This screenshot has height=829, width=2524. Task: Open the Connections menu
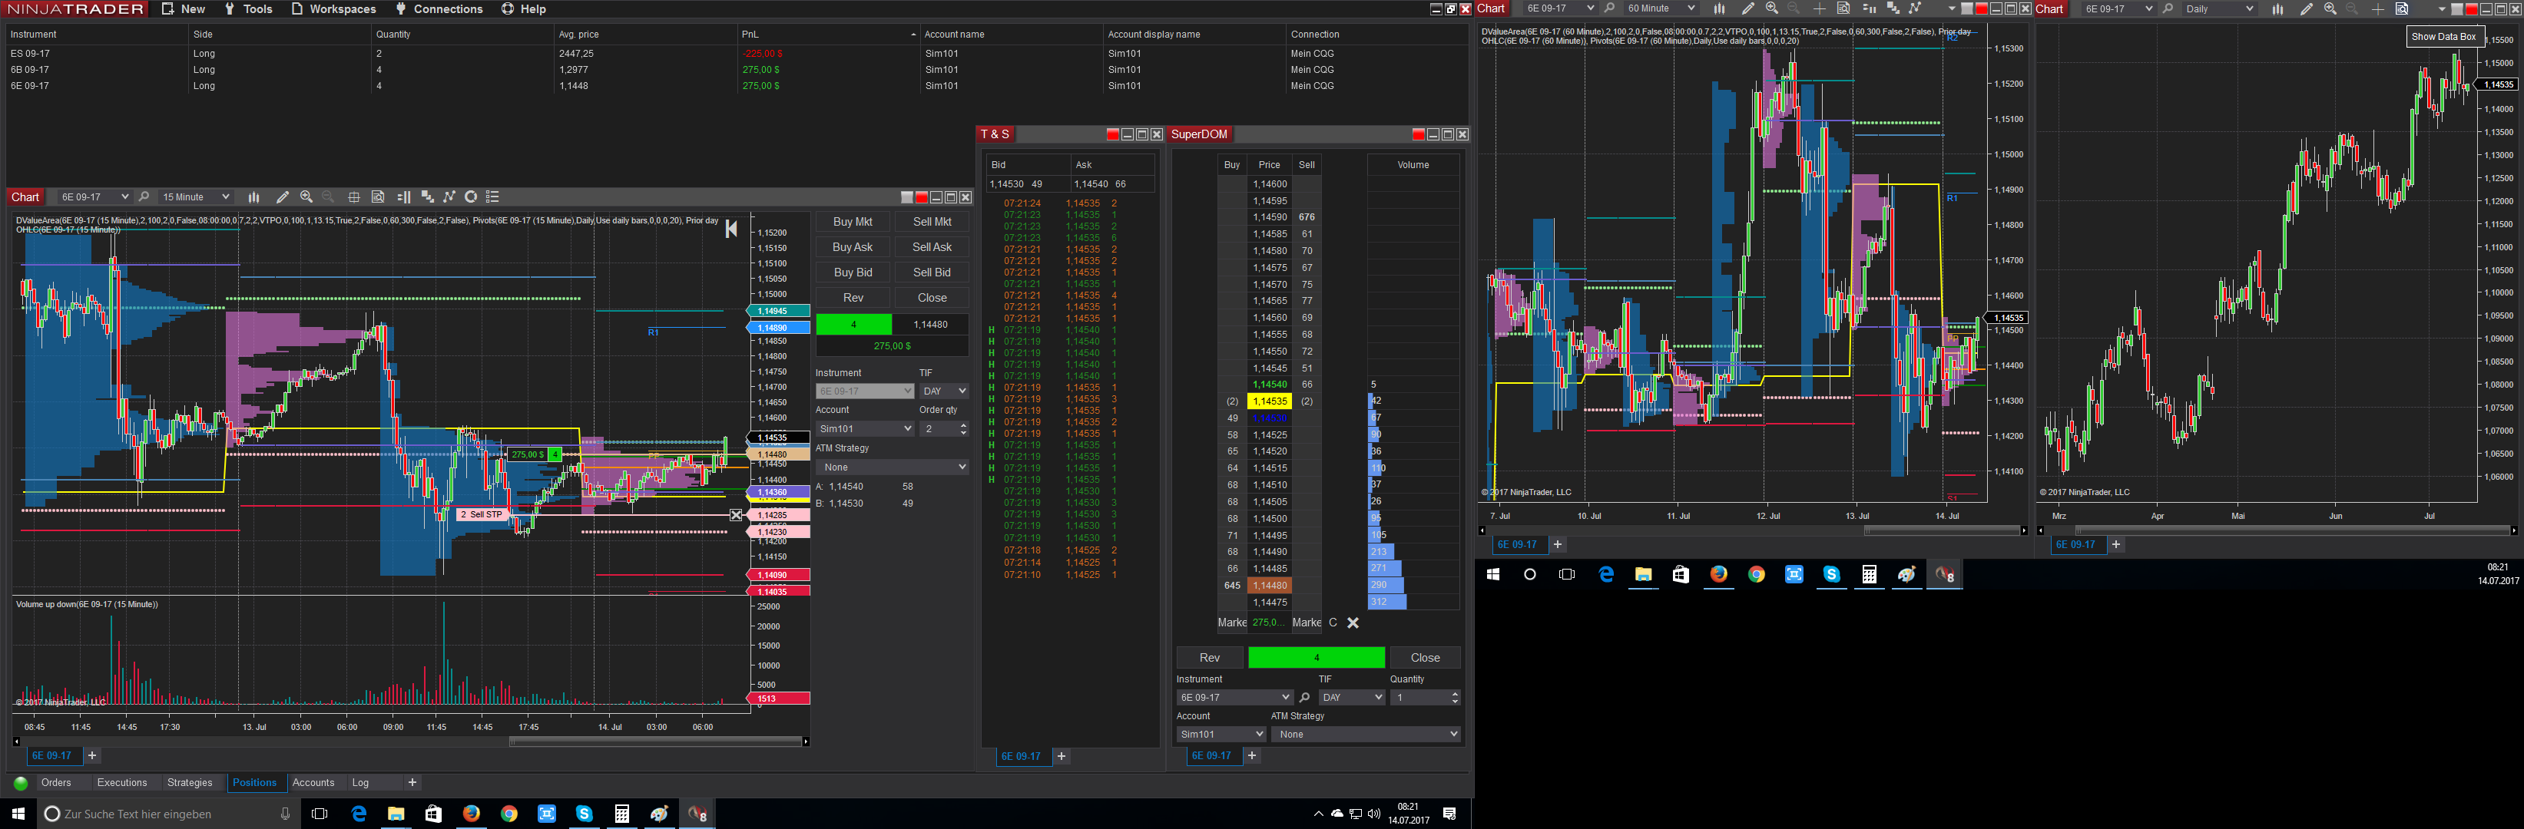[x=439, y=8]
